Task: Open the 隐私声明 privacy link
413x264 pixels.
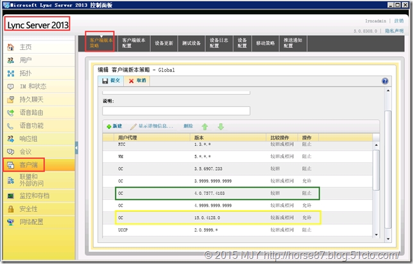Action: pyautogui.click(x=394, y=31)
